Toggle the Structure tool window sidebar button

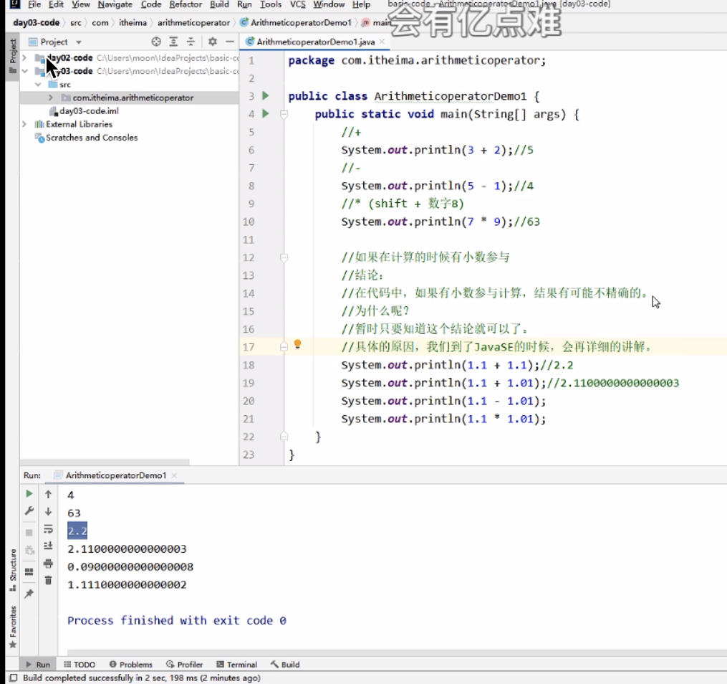pyautogui.click(x=13, y=570)
